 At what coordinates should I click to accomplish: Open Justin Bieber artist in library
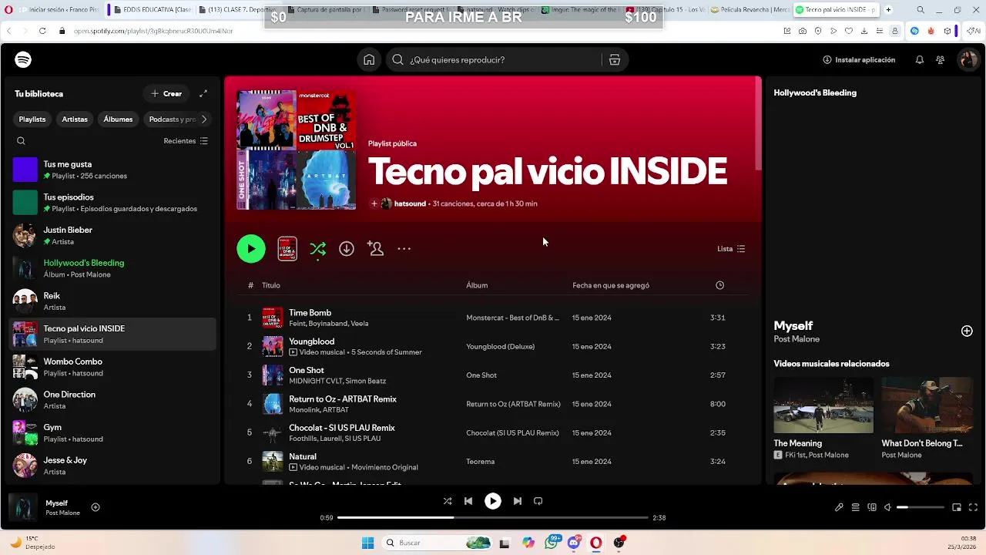pyautogui.click(x=112, y=235)
